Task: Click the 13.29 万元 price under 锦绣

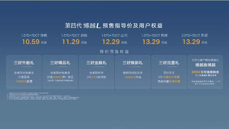Action: (x=155, y=42)
